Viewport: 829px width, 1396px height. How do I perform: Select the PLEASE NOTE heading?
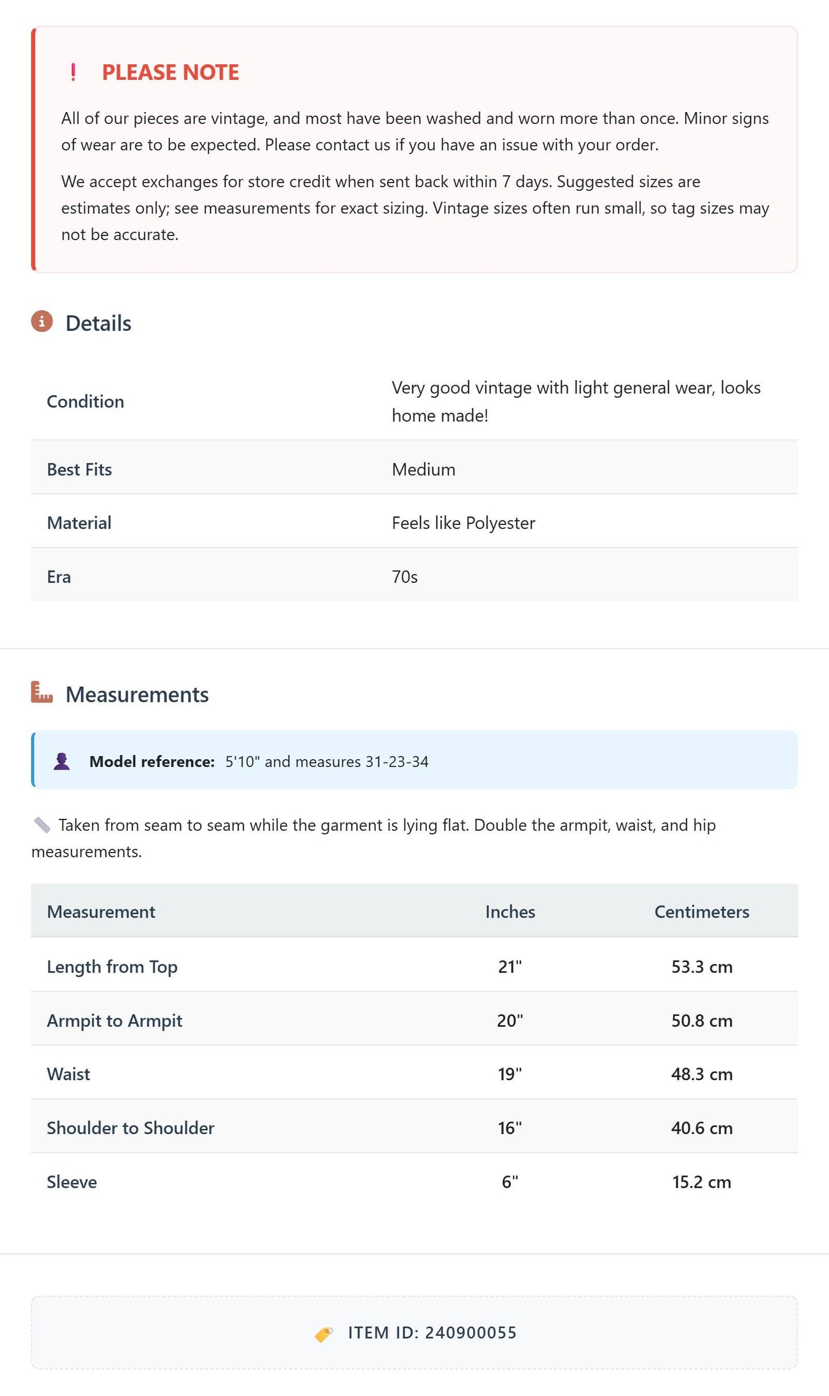click(x=170, y=72)
